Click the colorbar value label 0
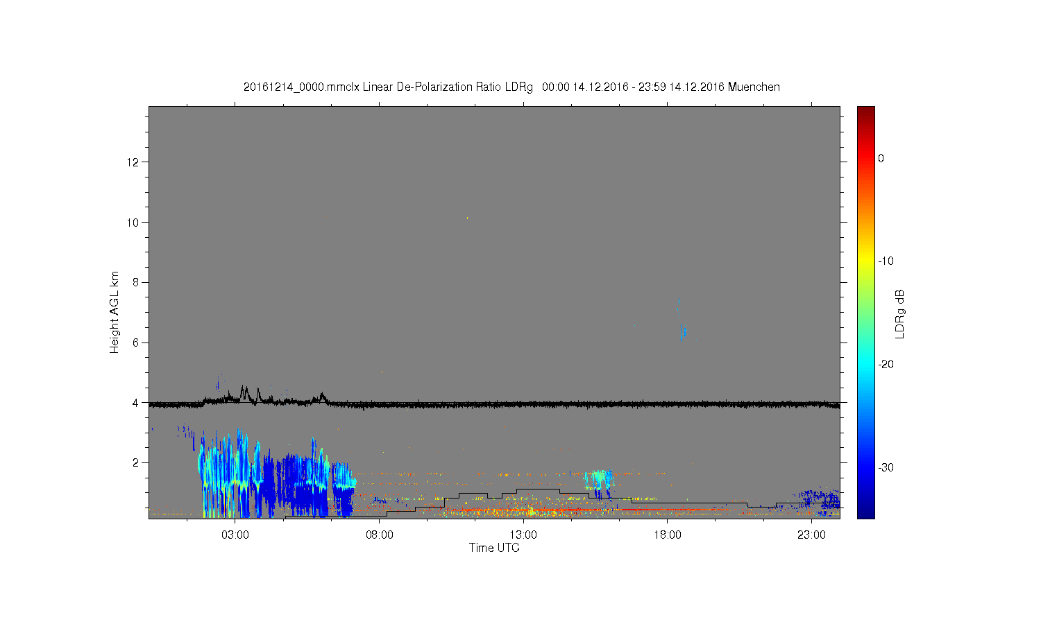 [881, 158]
